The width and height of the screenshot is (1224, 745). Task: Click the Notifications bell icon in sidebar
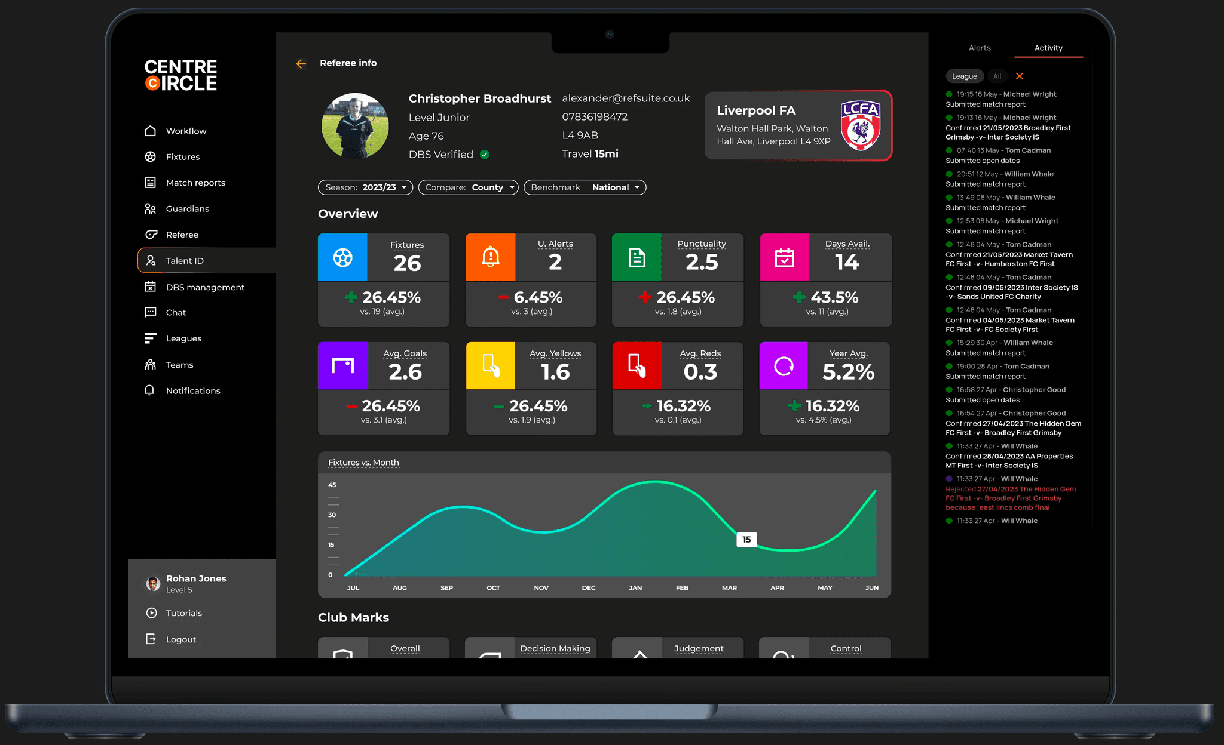[x=150, y=390]
